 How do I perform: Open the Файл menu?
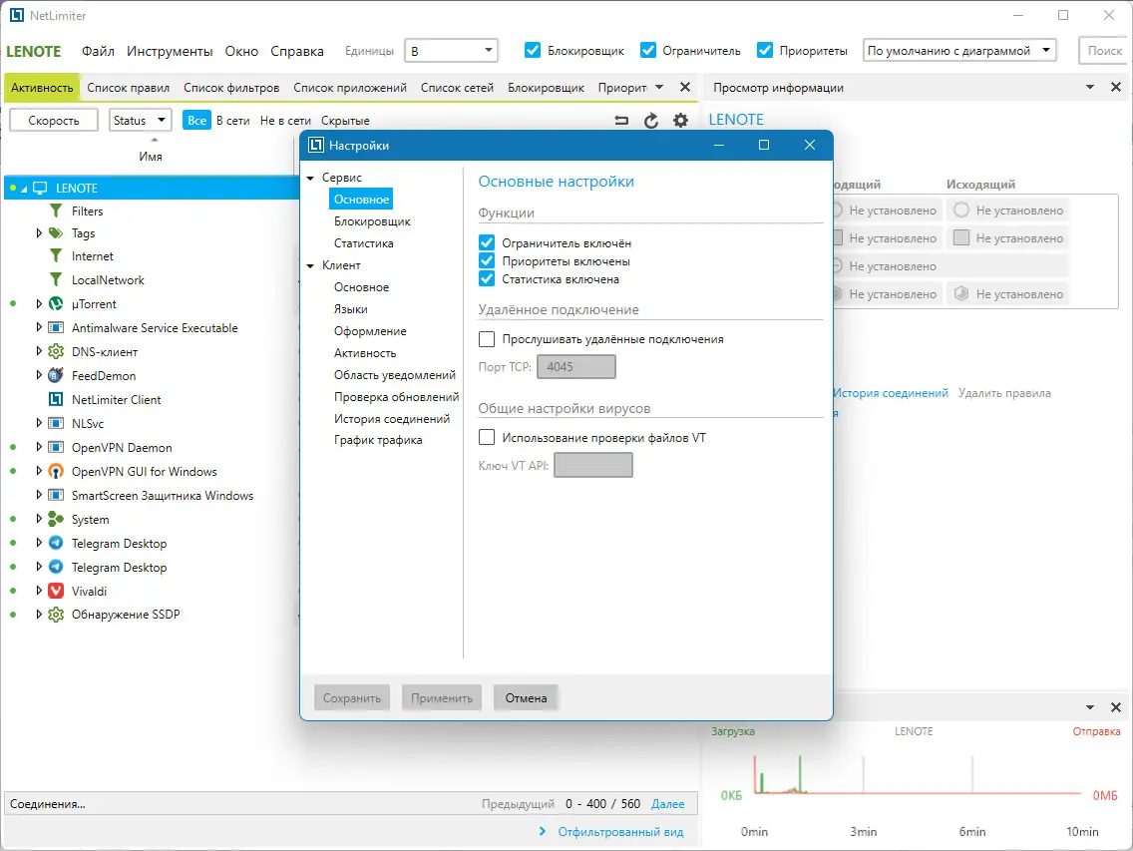(x=99, y=51)
